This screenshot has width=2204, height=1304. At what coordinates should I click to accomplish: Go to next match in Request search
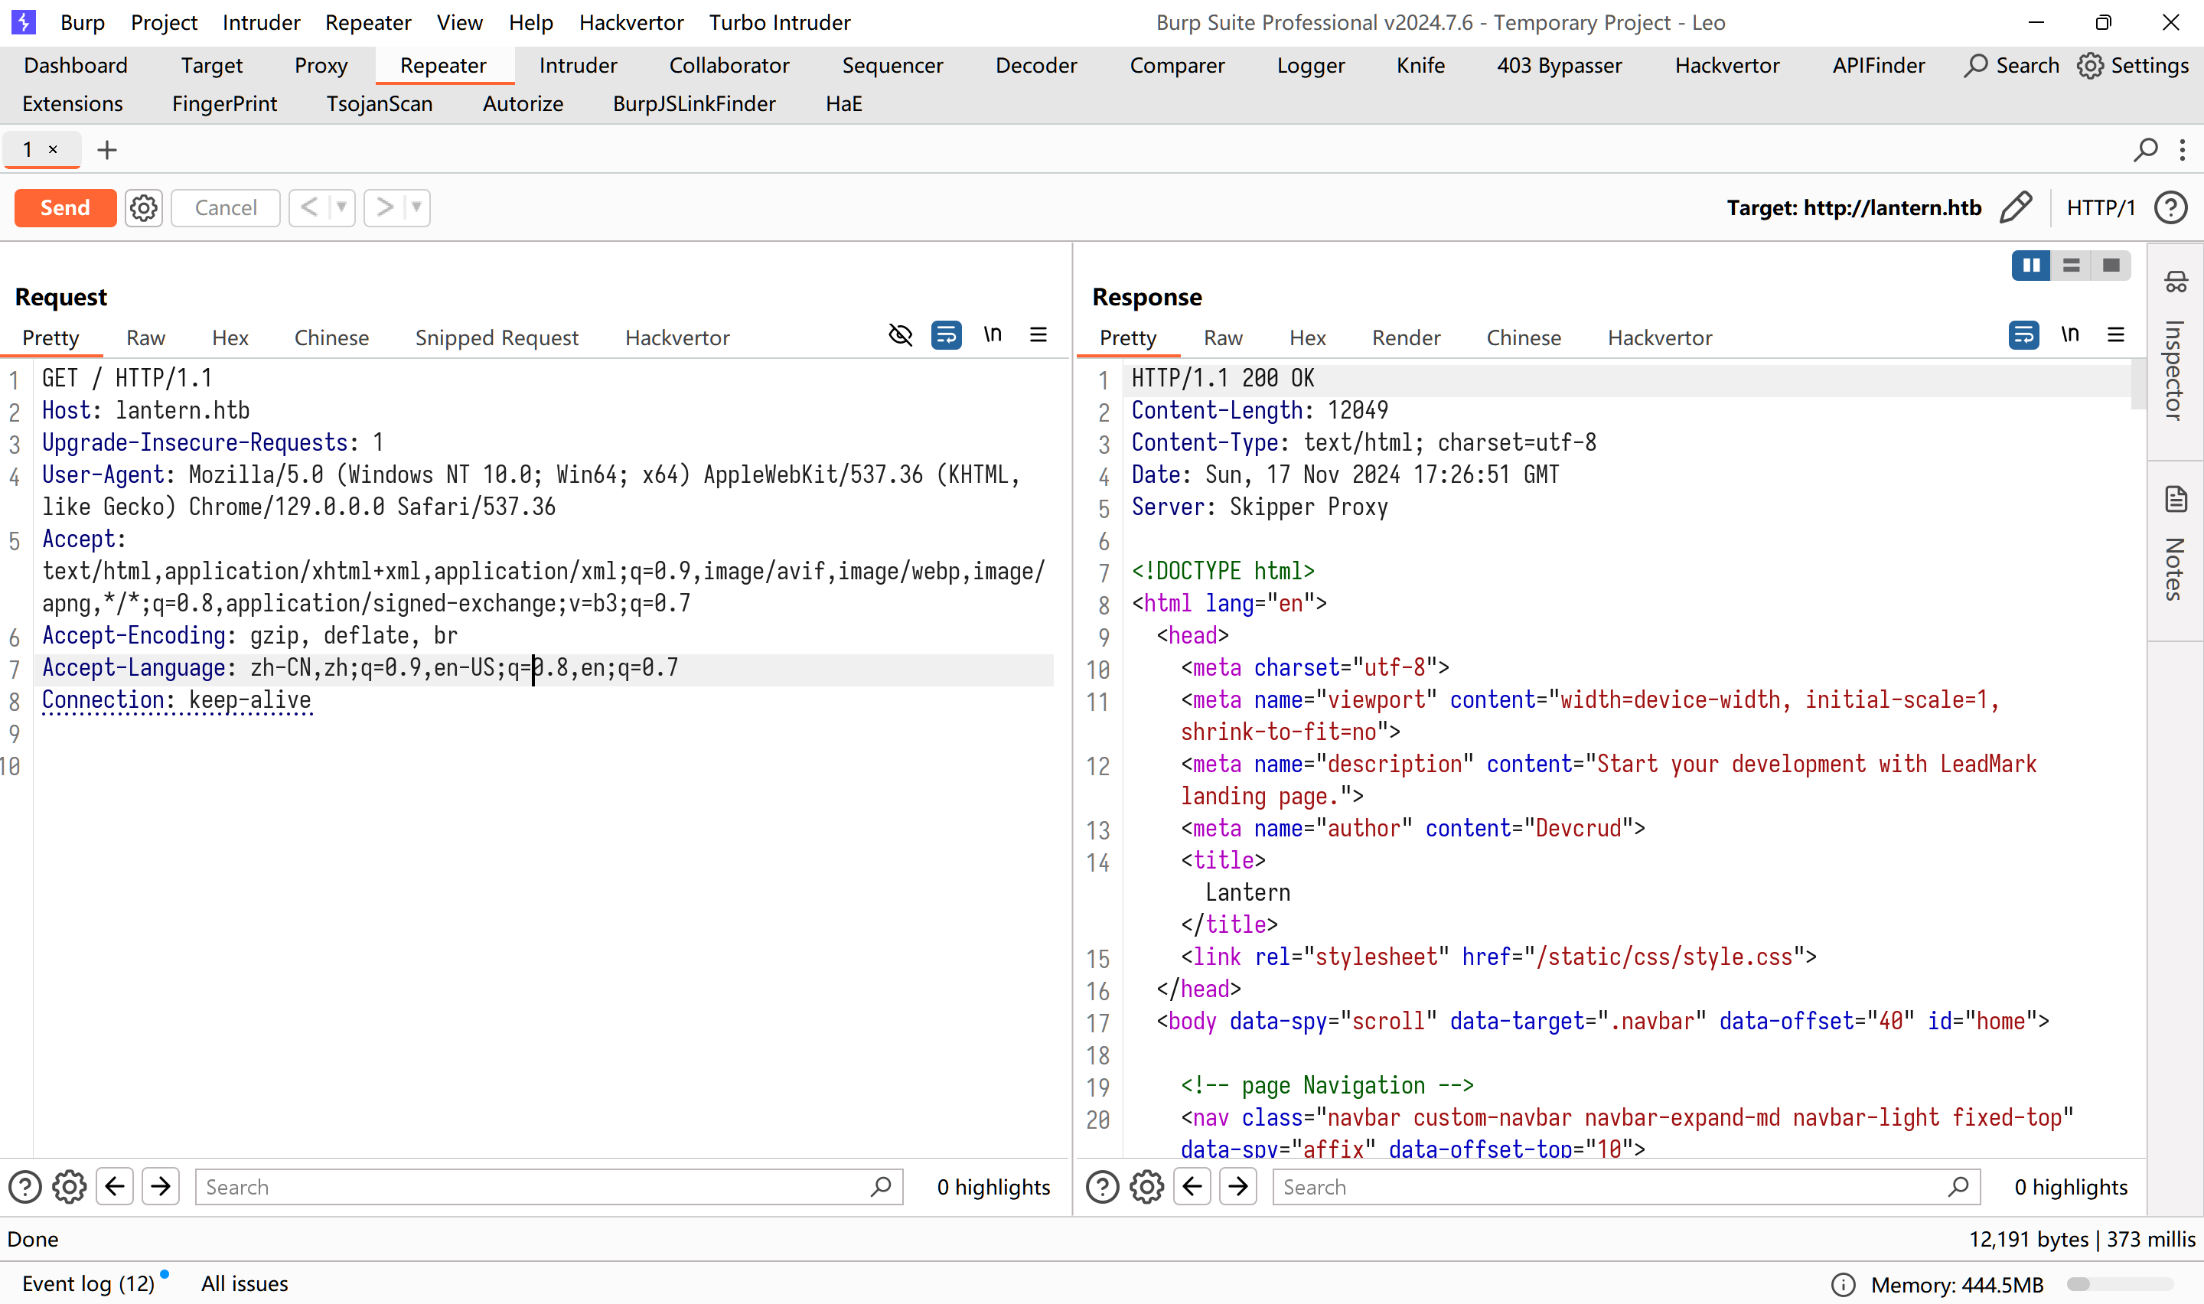pyautogui.click(x=161, y=1187)
